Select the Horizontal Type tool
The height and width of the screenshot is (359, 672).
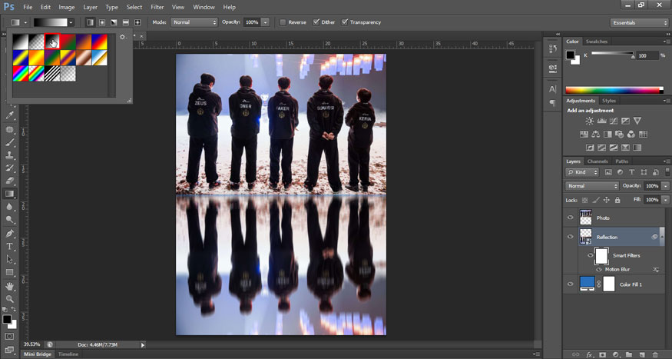point(10,246)
